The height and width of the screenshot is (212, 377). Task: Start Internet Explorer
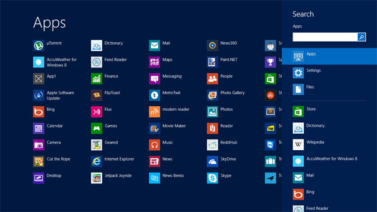[x=97, y=162]
